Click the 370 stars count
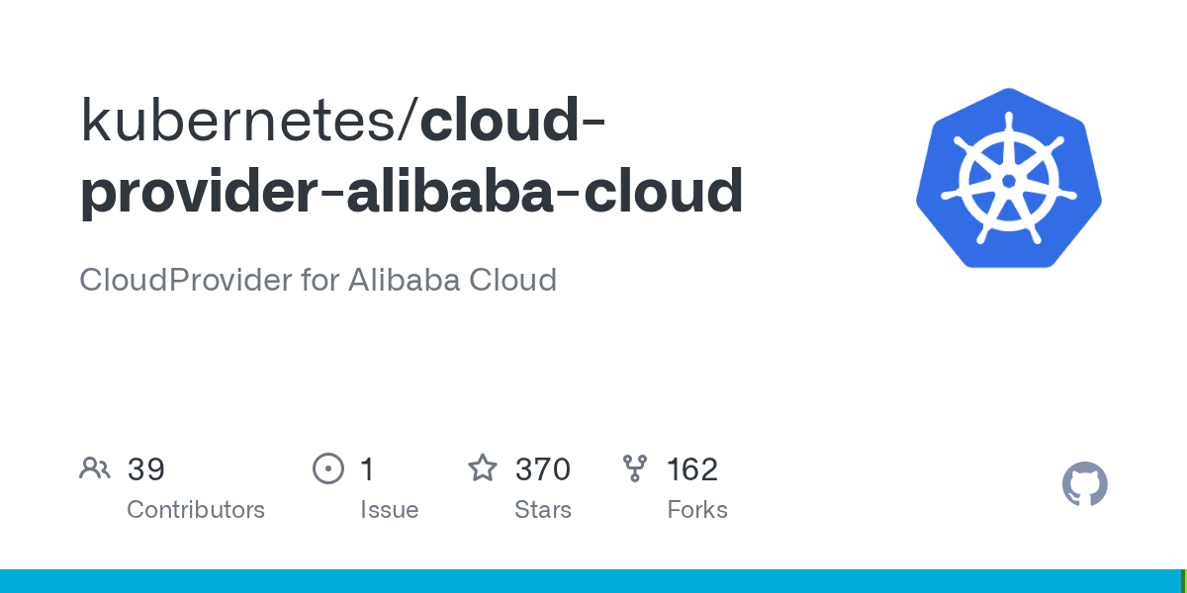Viewport: 1187px width, 593px height. tap(542, 469)
